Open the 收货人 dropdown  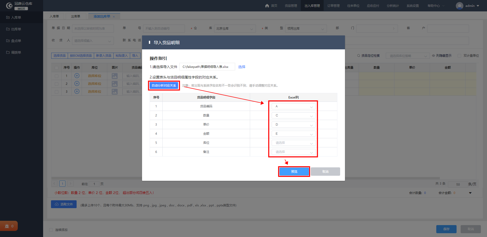[x=93, y=41]
